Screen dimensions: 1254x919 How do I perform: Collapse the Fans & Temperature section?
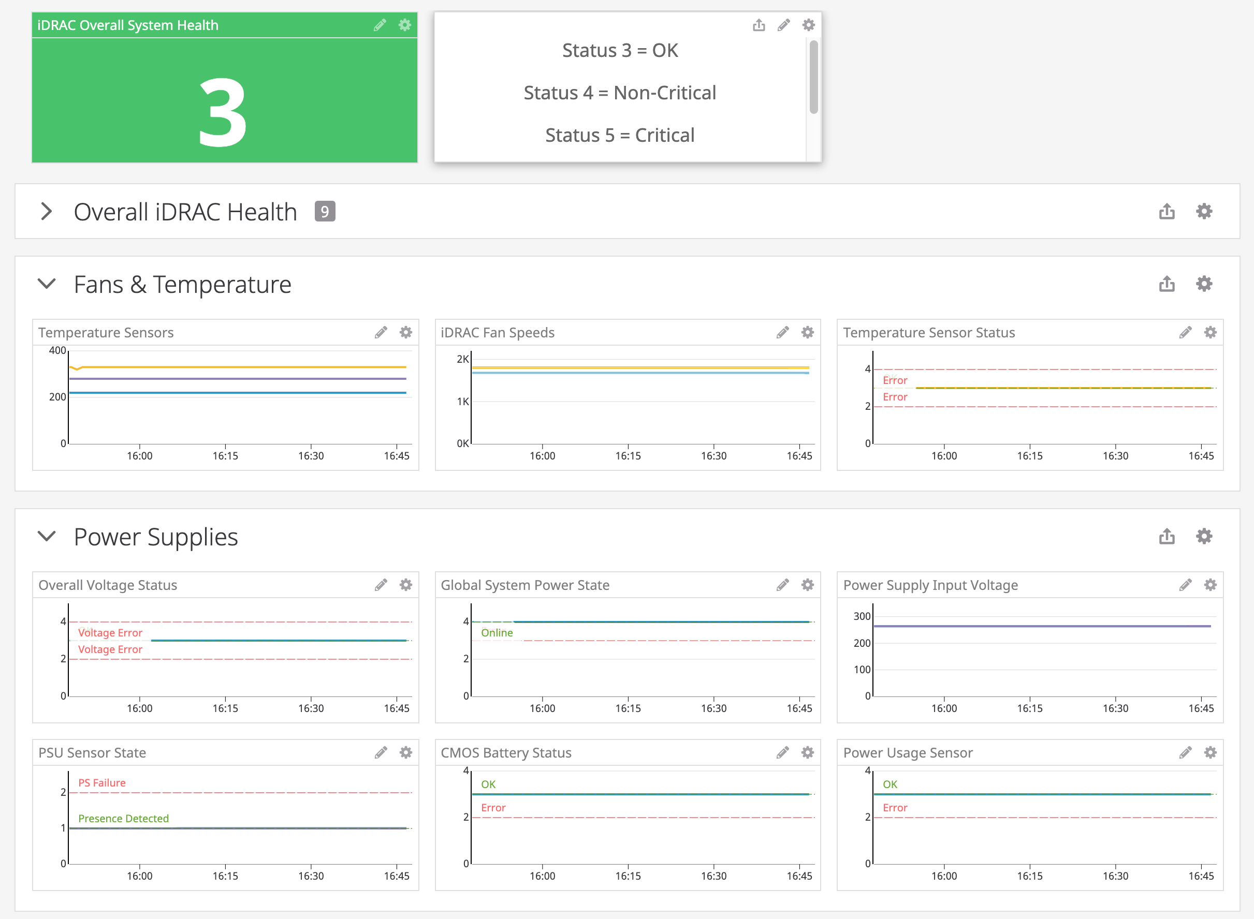pos(47,284)
